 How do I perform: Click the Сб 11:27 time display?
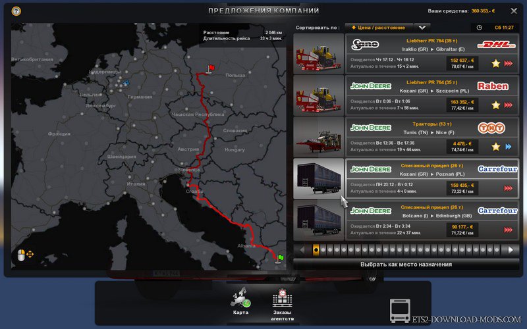pyautogui.click(x=504, y=28)
